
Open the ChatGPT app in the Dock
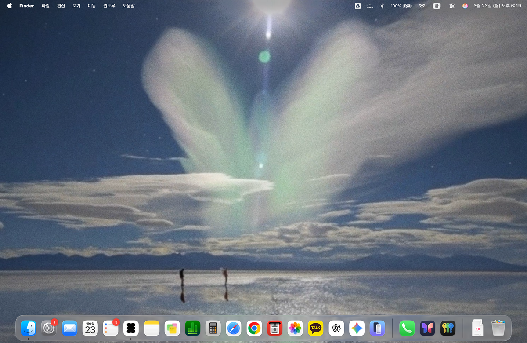pyautogui.click(x=336, y=328)
